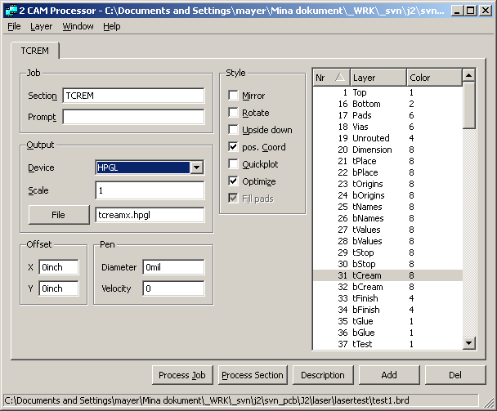Select layer 1 Top
The height and width of the screenshot is (411, 497).
[x=388, y=92]
